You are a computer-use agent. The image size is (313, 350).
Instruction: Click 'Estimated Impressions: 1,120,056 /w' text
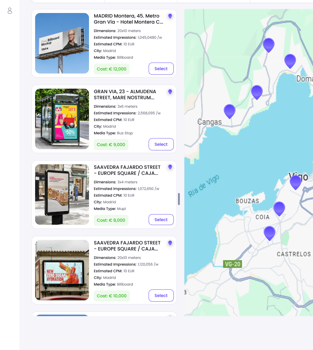(126, 264)
